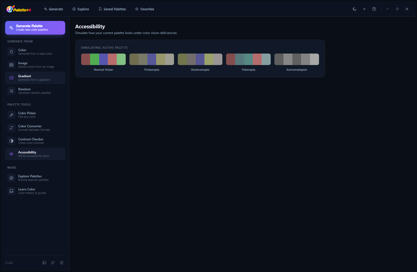Open Instagram icon in sidebar footer

tap(62, 263)
